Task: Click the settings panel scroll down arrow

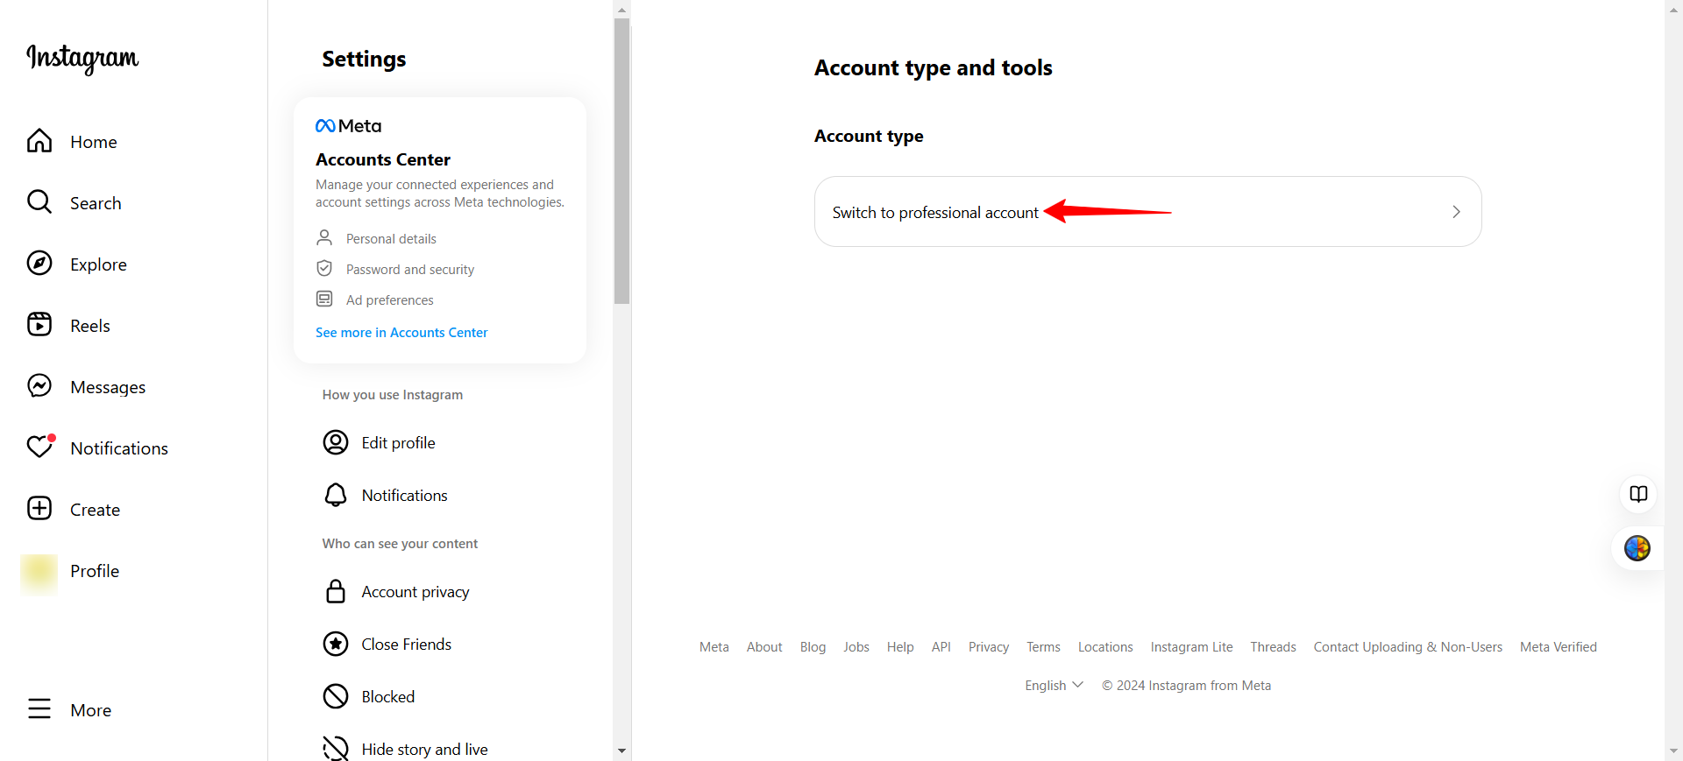Action: click(x=621, y=750)
